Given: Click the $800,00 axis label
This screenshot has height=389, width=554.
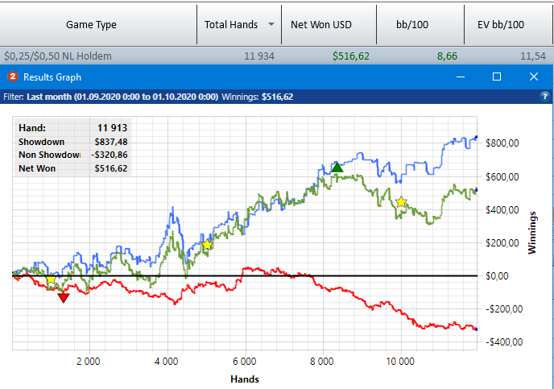Looking at the screenshot, I should point(502,143).
